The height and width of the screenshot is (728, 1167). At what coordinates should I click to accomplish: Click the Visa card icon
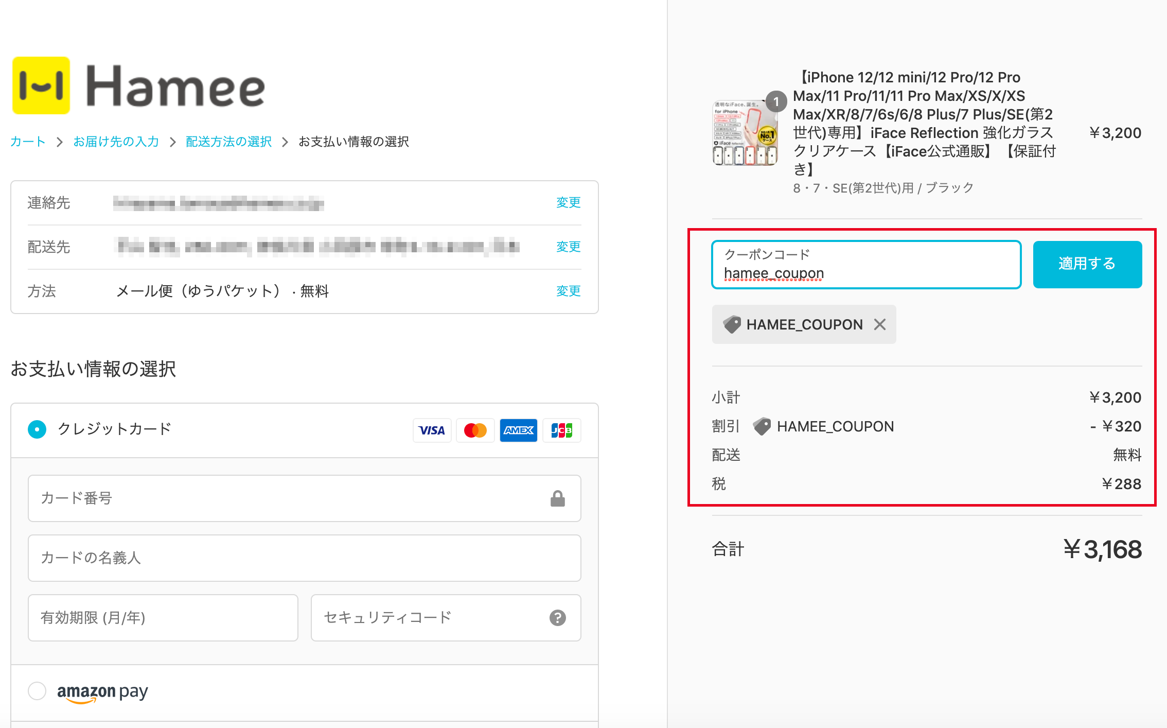432,430
